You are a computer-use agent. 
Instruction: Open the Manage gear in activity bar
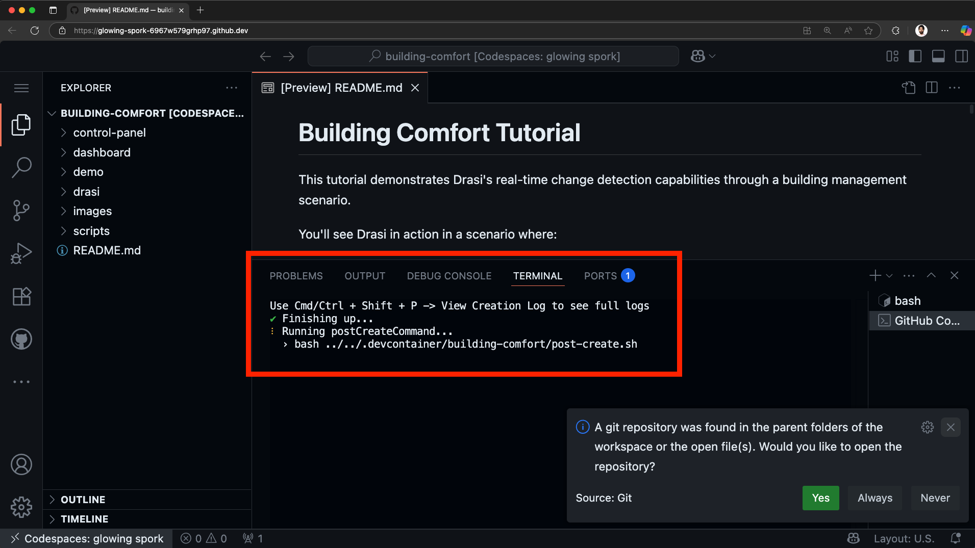pos(21,507)
